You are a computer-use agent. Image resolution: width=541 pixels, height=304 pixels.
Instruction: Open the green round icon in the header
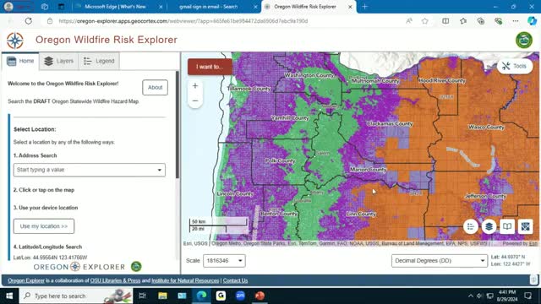pos(524,40)
